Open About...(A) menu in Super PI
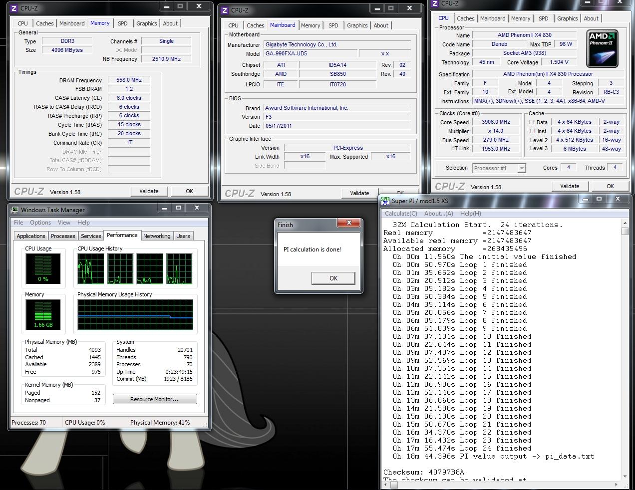635x490 pixels. pos(439,214)
